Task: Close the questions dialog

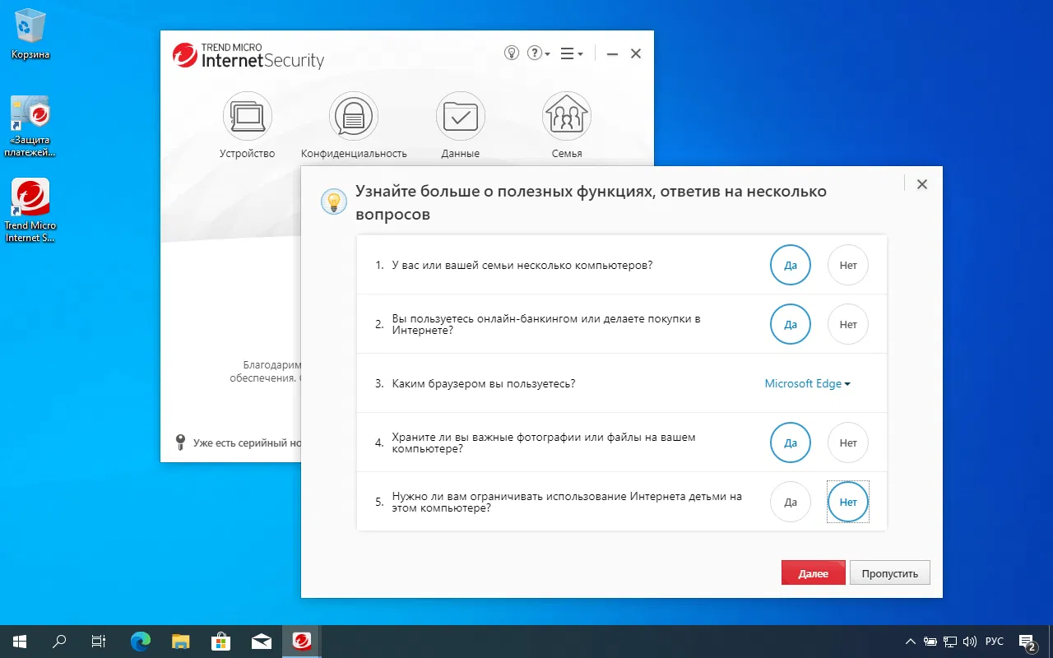Action: [x=922, y=184]
